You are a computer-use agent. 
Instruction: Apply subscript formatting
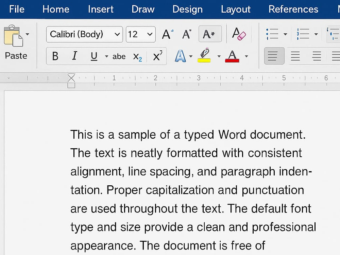137,56
